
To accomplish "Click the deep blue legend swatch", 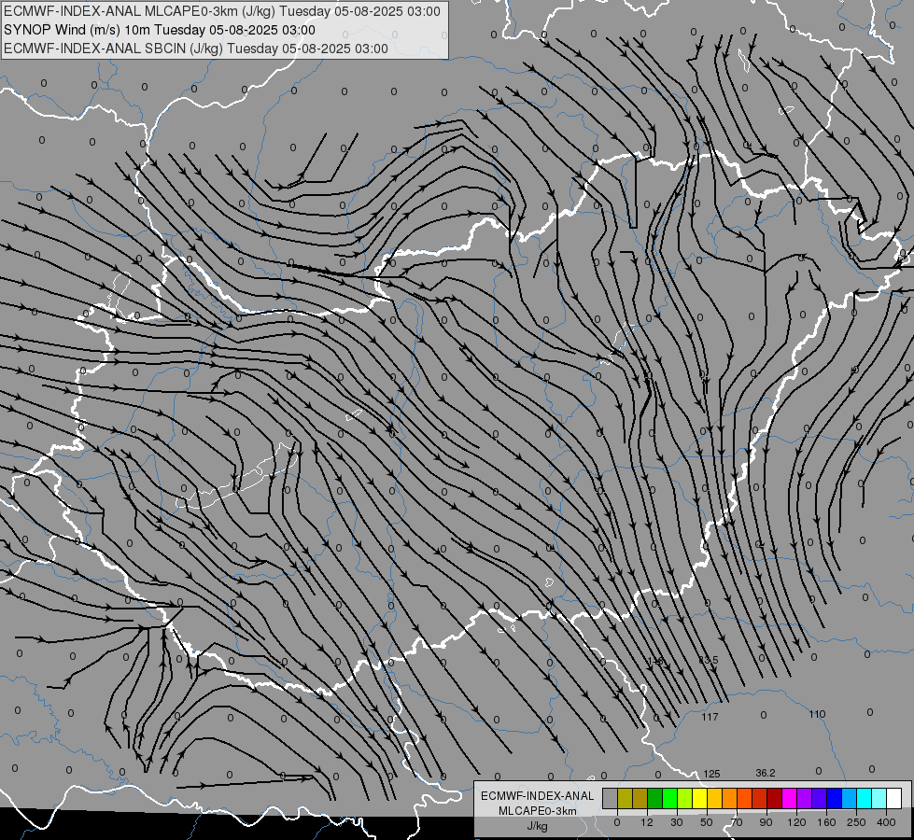I will (x=834, y=798).
